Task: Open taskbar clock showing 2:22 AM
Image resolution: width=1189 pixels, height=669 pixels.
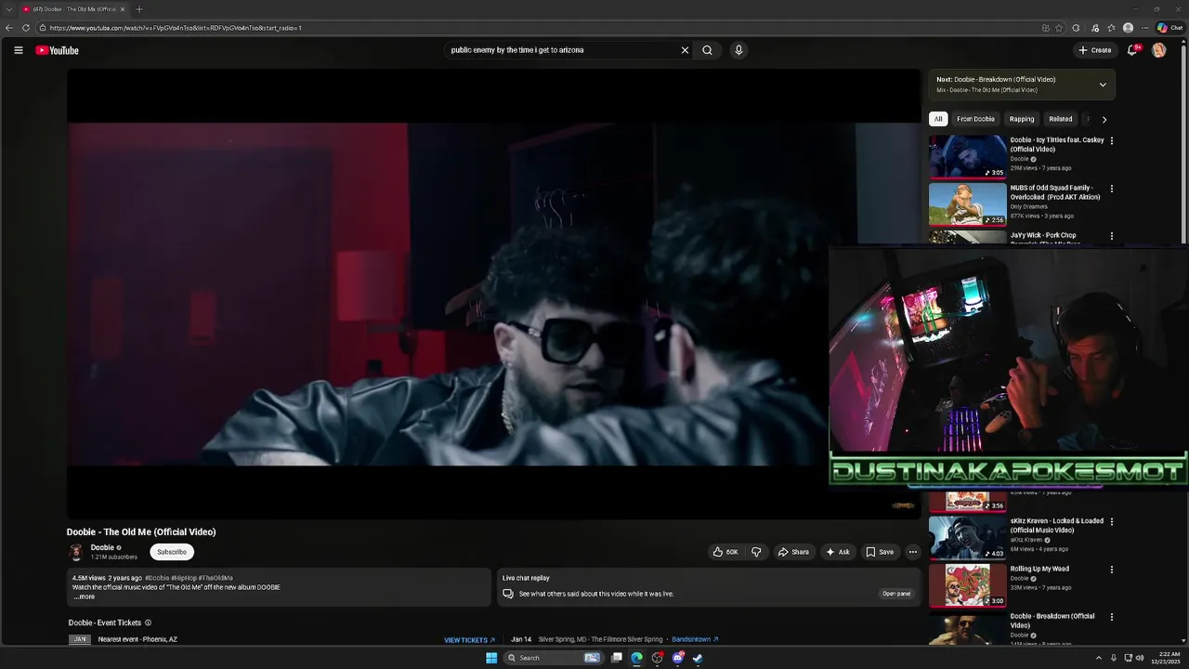Action: pos(1166,658)
